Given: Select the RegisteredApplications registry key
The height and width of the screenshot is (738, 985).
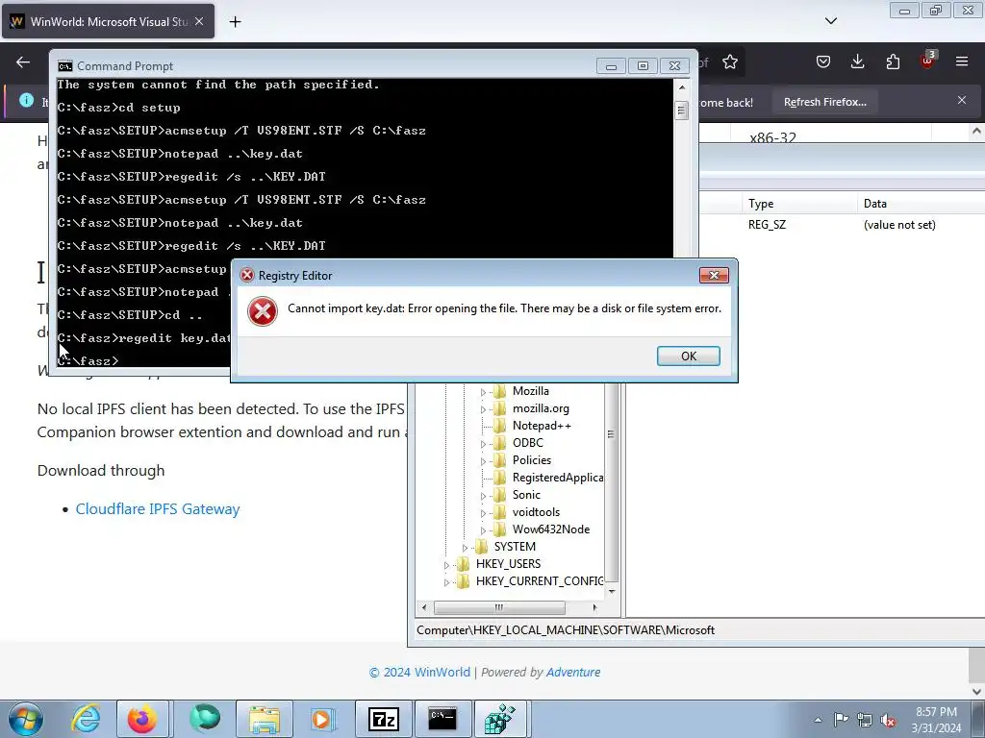Looking at the screenshot, I should click(x=557, y=478).
